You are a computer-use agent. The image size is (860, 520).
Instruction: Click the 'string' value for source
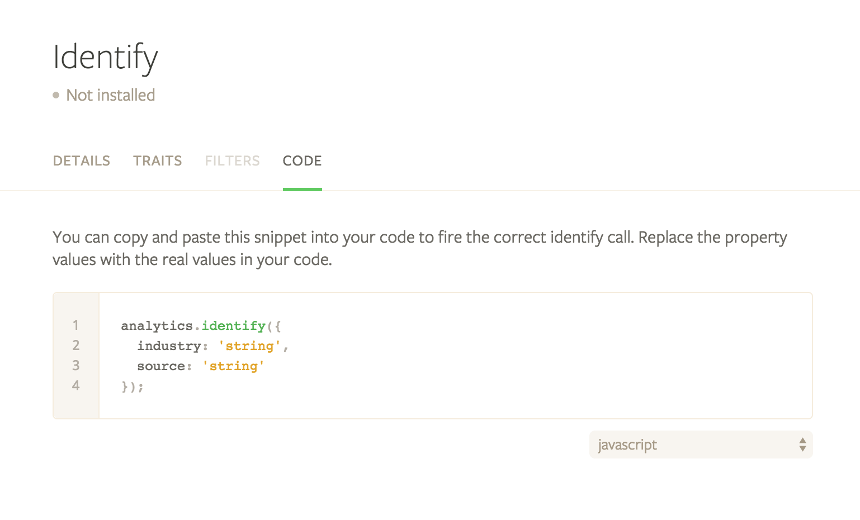(233, 366)
